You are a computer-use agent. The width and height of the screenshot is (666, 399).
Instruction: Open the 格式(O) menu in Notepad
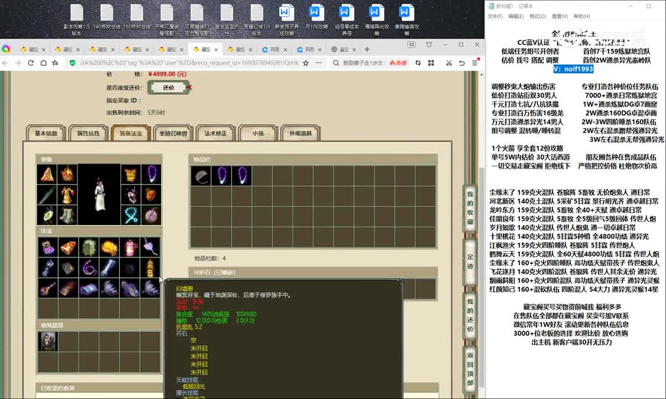pos(537,17)
